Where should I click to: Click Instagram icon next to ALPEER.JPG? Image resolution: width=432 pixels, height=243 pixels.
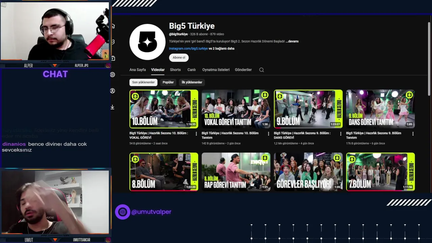pyautogui.click(x=108, y=65)
